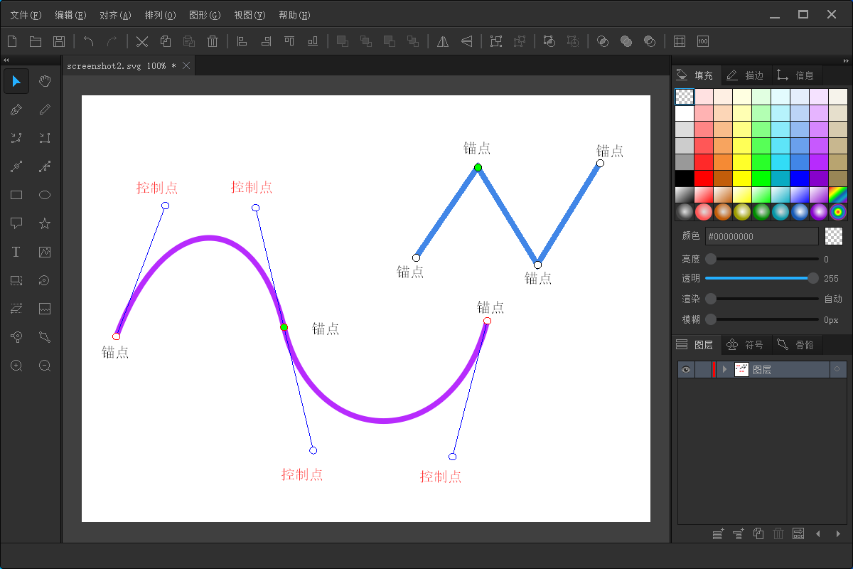Collapse the right side panel arrows

[846, 60]
